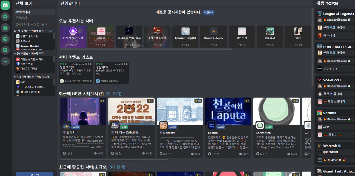Click 더 보기 link in recently added servers sidebar
Image resolution: width=355 pixels, height=176 pixels.
tap(50, 30)
